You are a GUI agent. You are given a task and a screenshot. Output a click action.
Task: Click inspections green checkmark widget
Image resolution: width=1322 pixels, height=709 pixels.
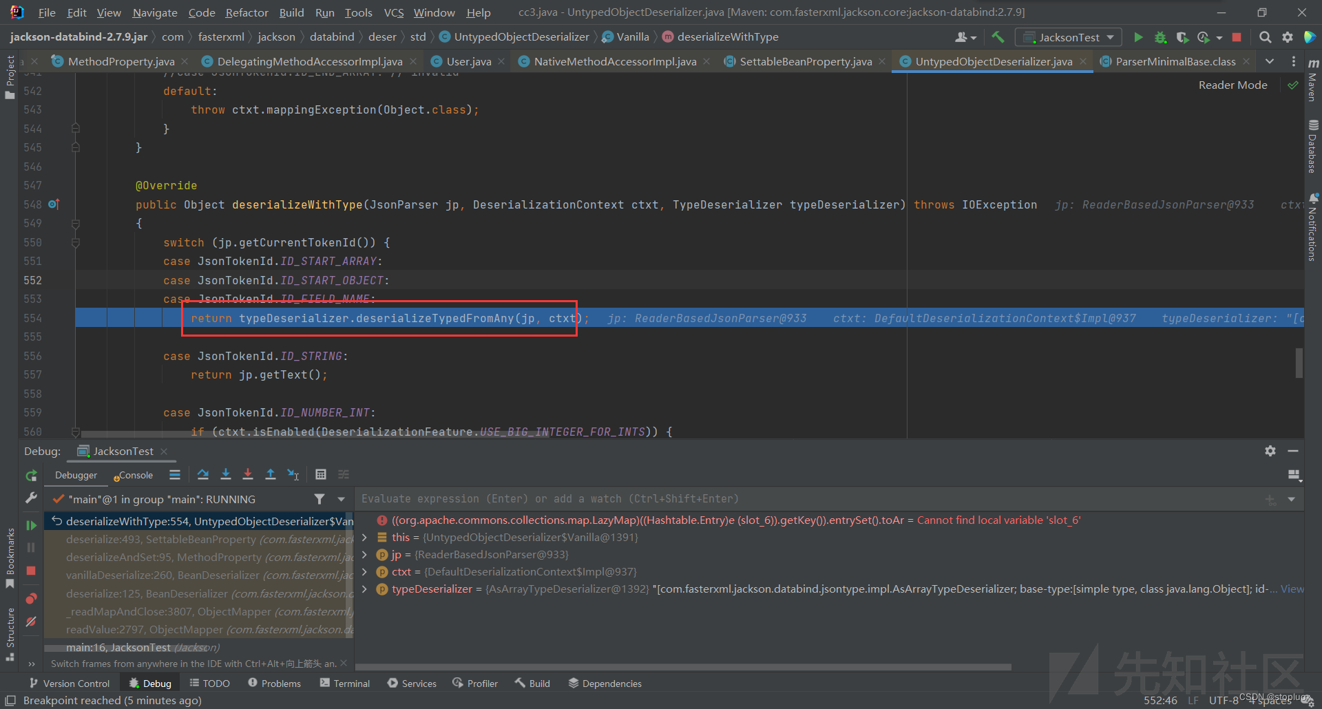pos(1293,85)
